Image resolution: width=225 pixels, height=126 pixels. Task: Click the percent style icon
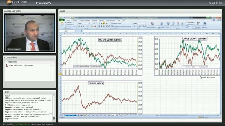pos(137,26)
